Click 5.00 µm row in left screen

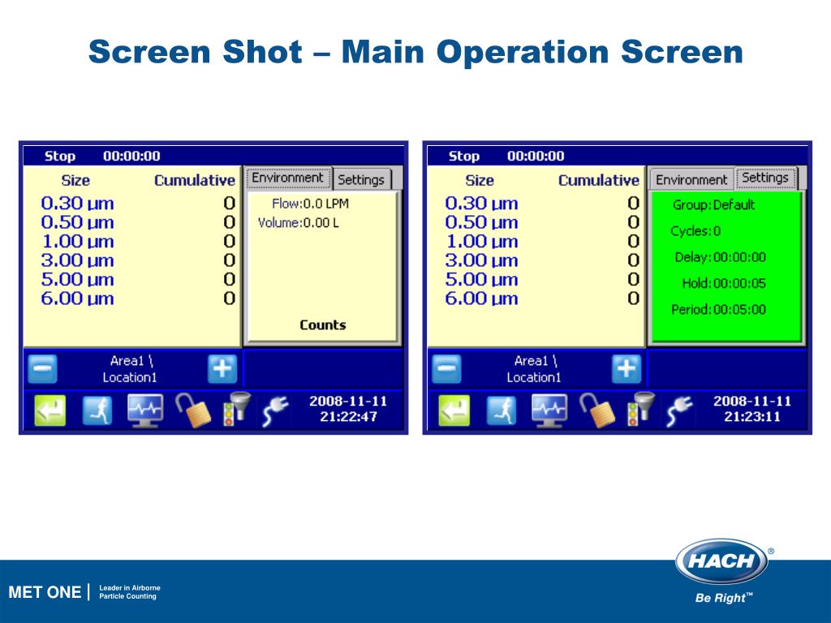(x=137, y=280)
